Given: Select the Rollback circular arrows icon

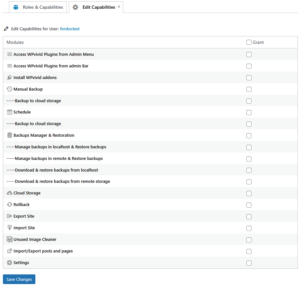Looking at the screenshot, I should click(9, 204).
